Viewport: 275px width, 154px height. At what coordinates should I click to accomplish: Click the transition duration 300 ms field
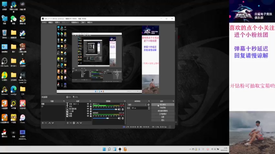(139, 108)
